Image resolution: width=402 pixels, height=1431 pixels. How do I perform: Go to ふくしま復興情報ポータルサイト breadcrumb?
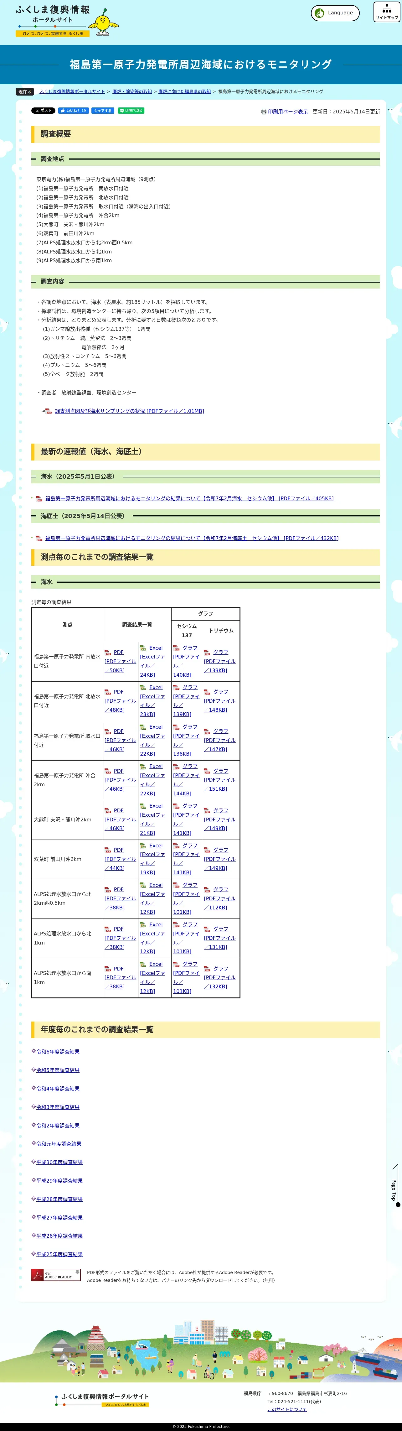coord(72,92)
